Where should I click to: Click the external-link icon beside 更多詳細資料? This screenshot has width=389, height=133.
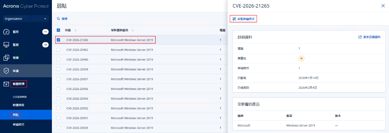(x=360, y=37)
